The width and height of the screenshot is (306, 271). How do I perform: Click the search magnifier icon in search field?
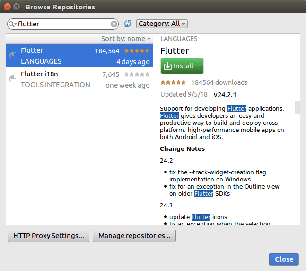tap(11, 24)
